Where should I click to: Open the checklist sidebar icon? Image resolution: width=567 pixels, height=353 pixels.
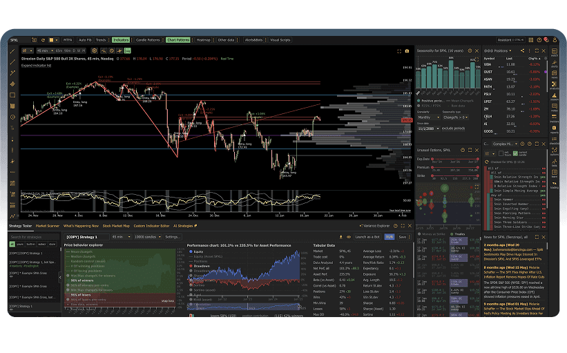coord(555,140)
